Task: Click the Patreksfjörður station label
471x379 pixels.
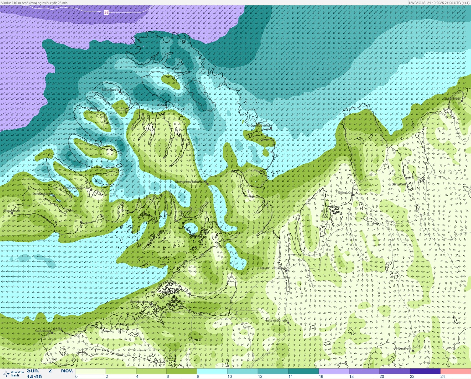Action: click(x=43, y=194)
